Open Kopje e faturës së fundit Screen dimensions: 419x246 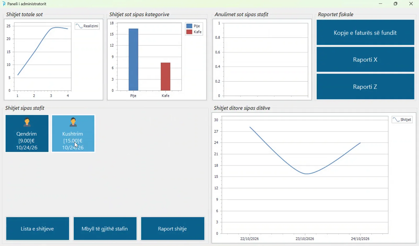365,32
